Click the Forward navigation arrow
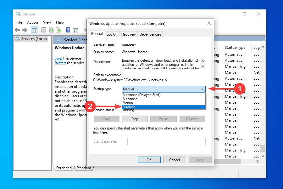The image size is (283, 189). (25, 30)
